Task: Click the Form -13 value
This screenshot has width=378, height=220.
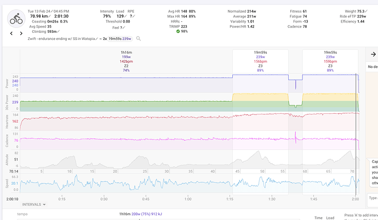Action: coord(305,21)
